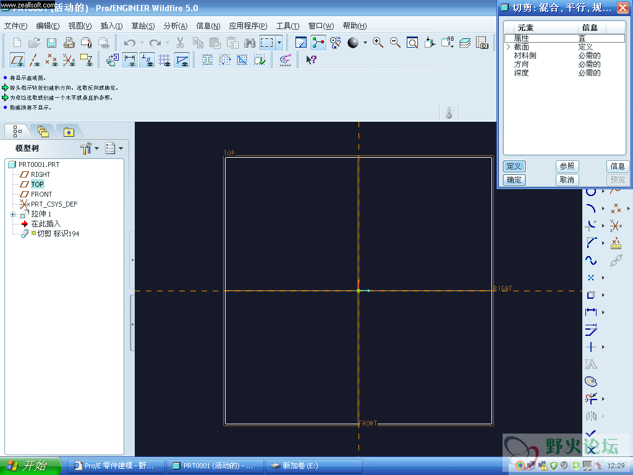The height and width of the screenshot is (475, 633).
Task: Expand the Trim tool flyout arrow
Action: point(603,399)
